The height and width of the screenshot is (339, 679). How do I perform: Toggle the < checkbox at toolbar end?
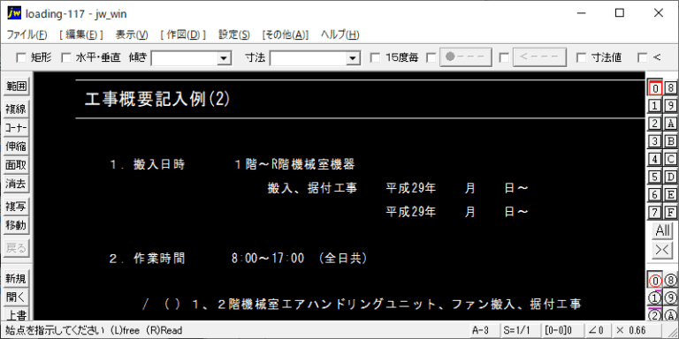coord(643,57)
